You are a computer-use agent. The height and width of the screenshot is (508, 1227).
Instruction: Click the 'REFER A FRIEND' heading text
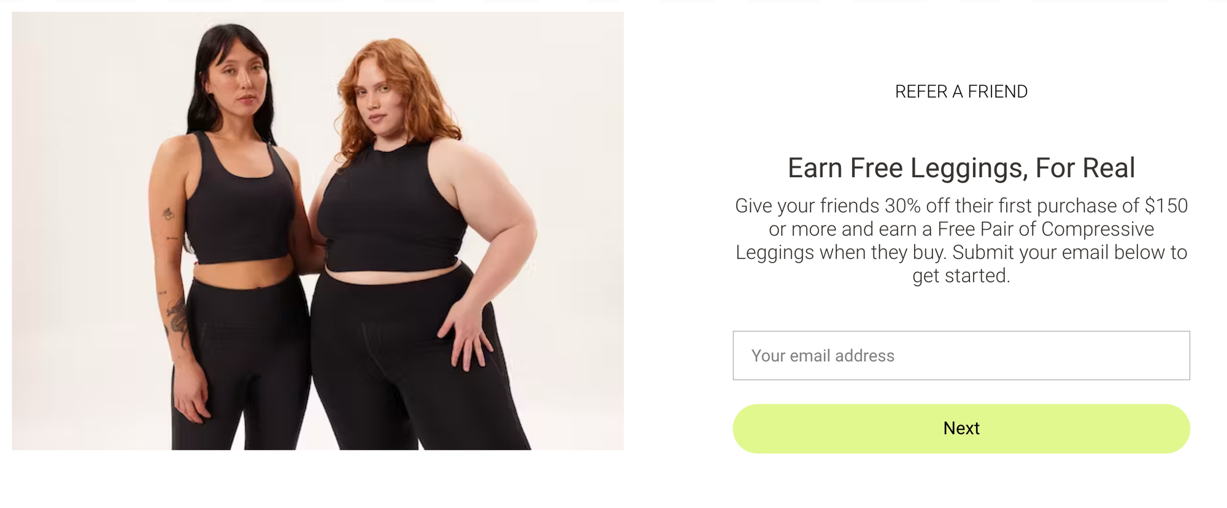pos(961,91)
